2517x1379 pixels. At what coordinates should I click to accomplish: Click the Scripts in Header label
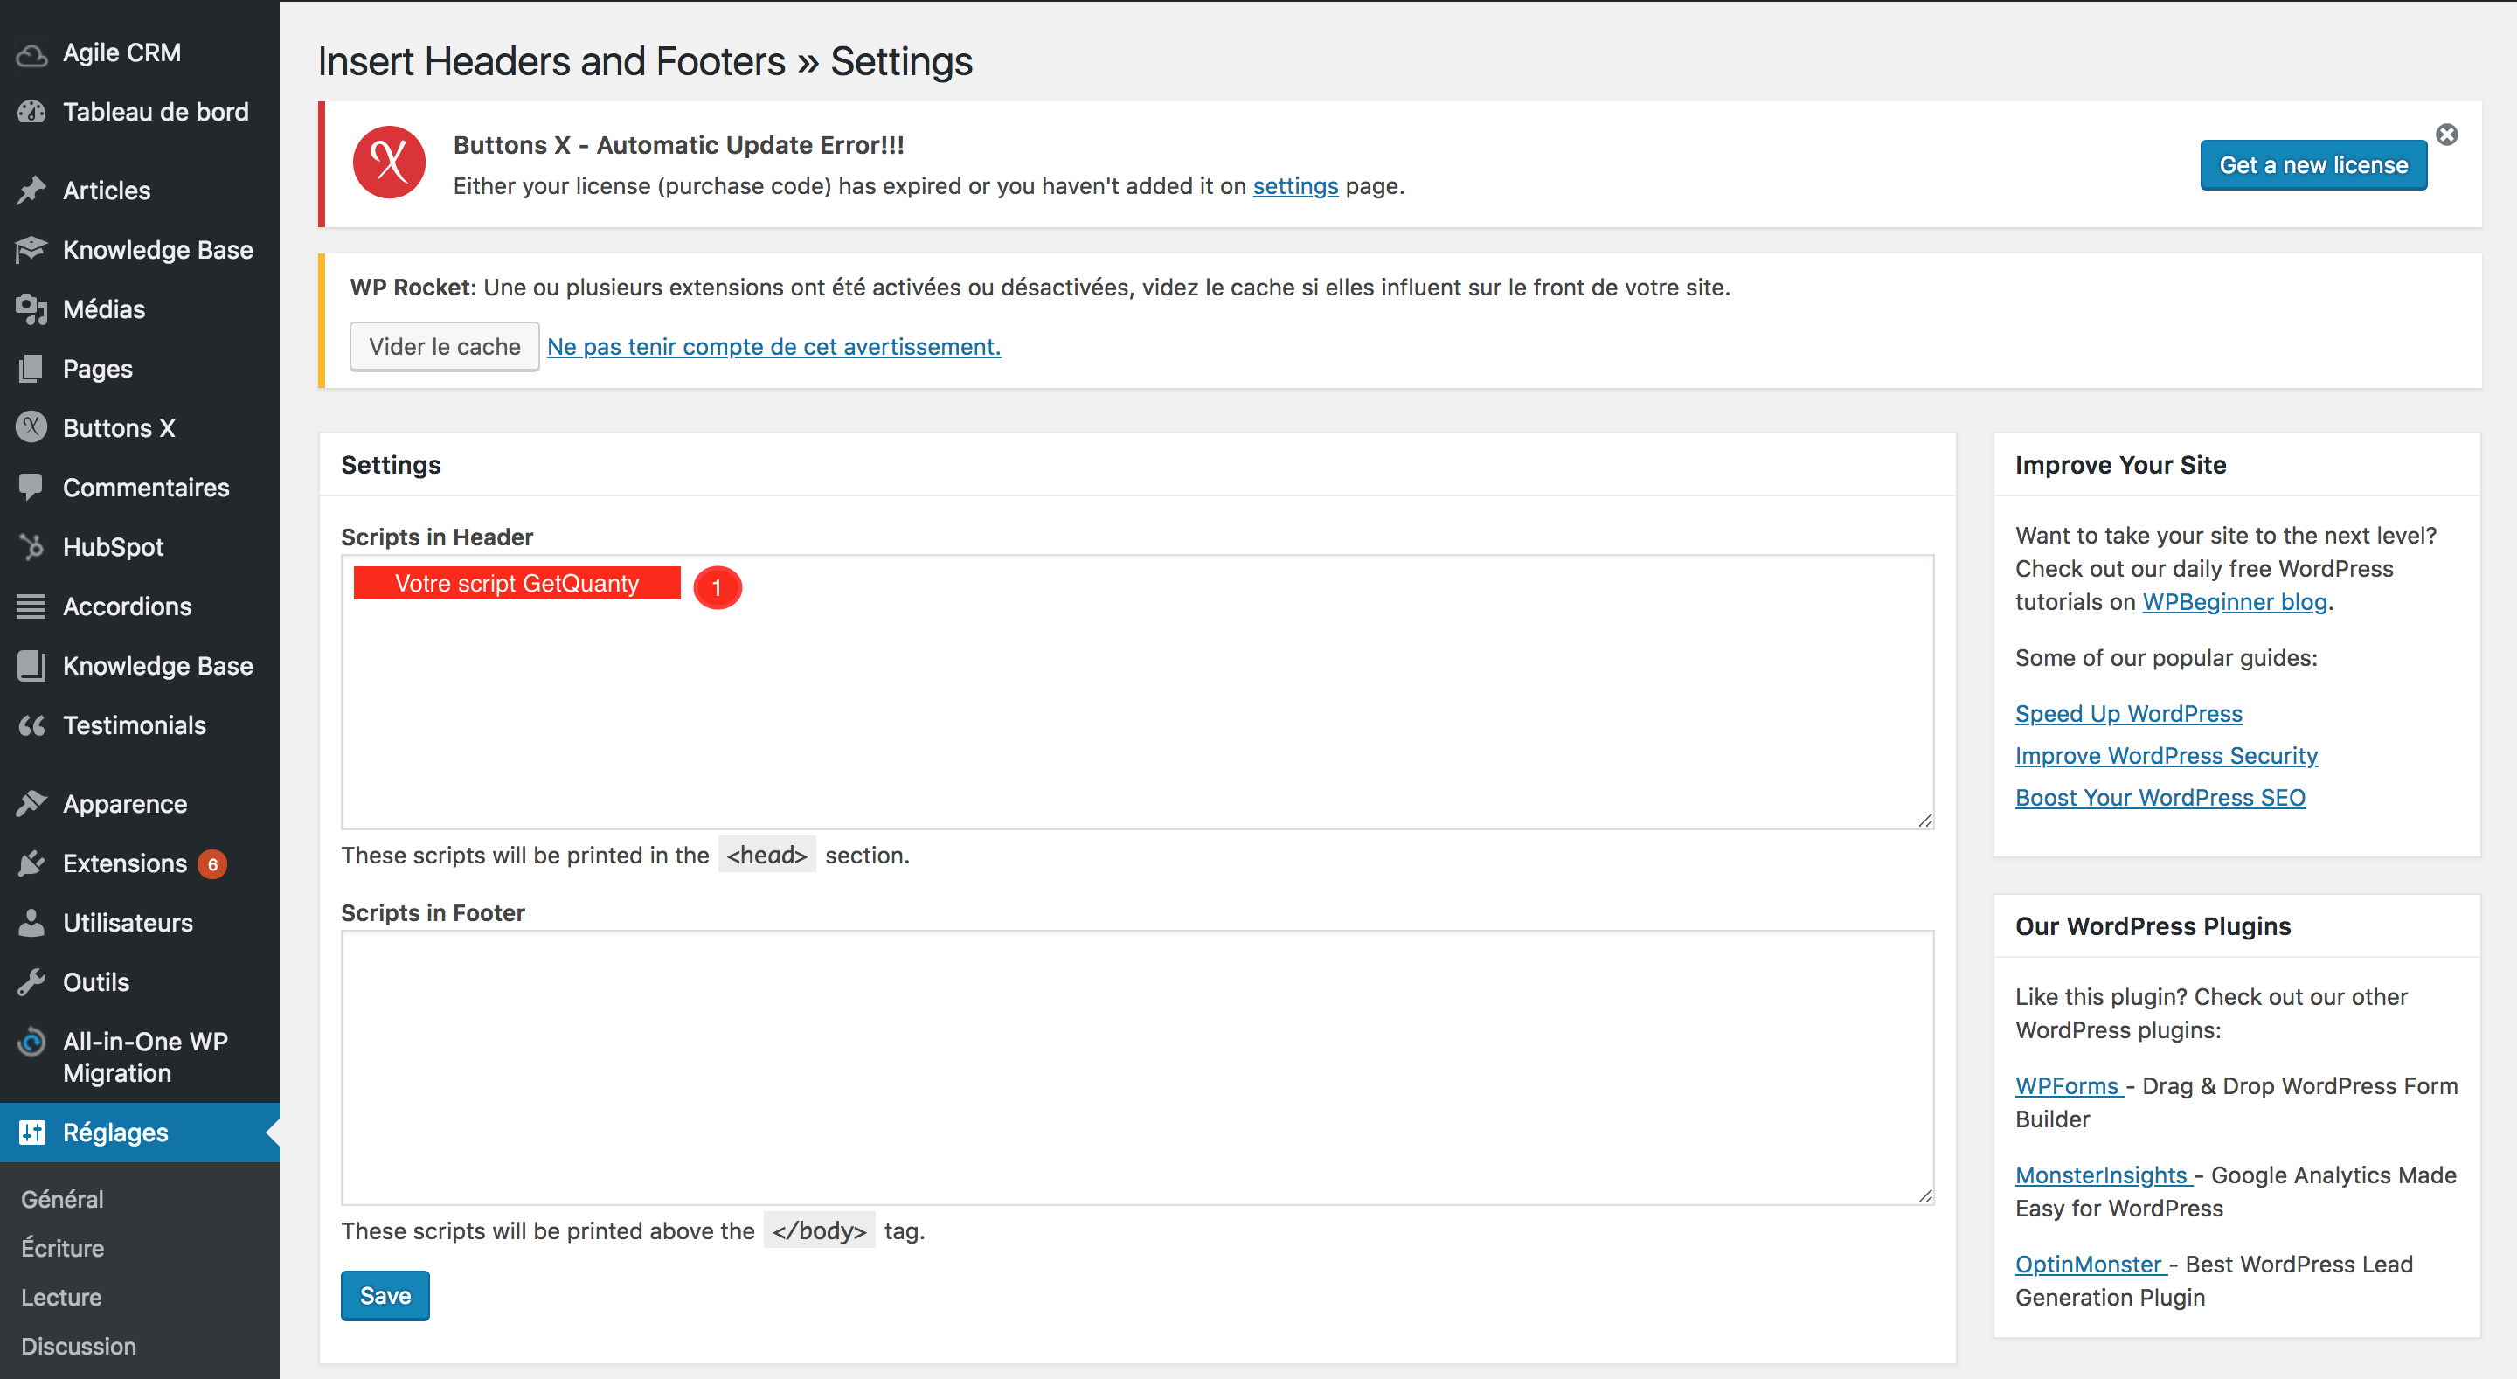pyautogui.click(x=437, y=537)
